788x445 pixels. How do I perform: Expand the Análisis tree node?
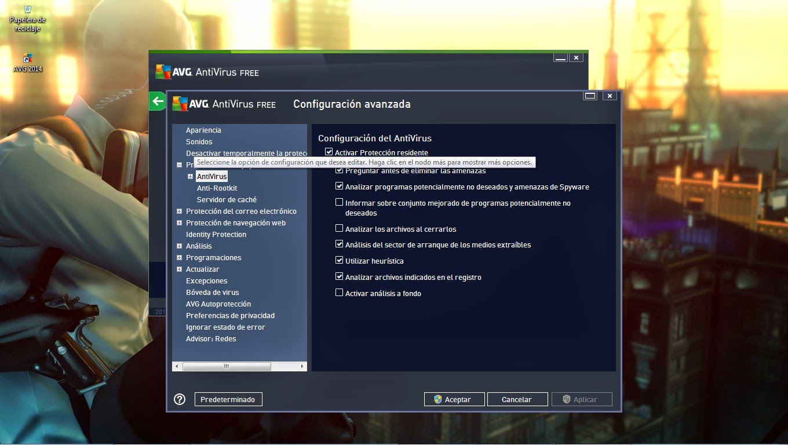[180, 246]
